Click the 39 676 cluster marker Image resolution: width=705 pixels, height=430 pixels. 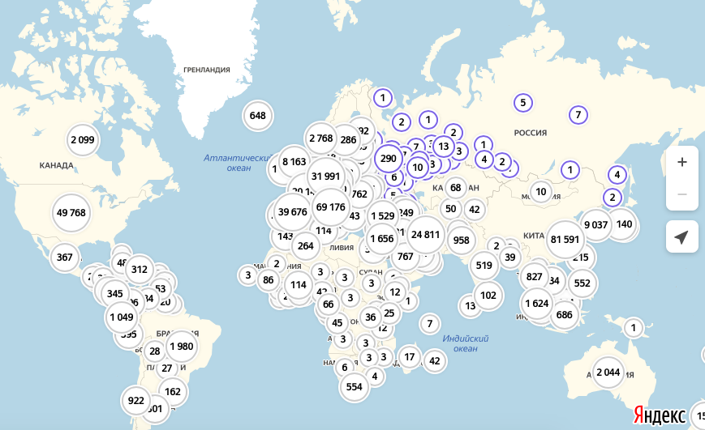pyautogui.click(x=293, y=212)
